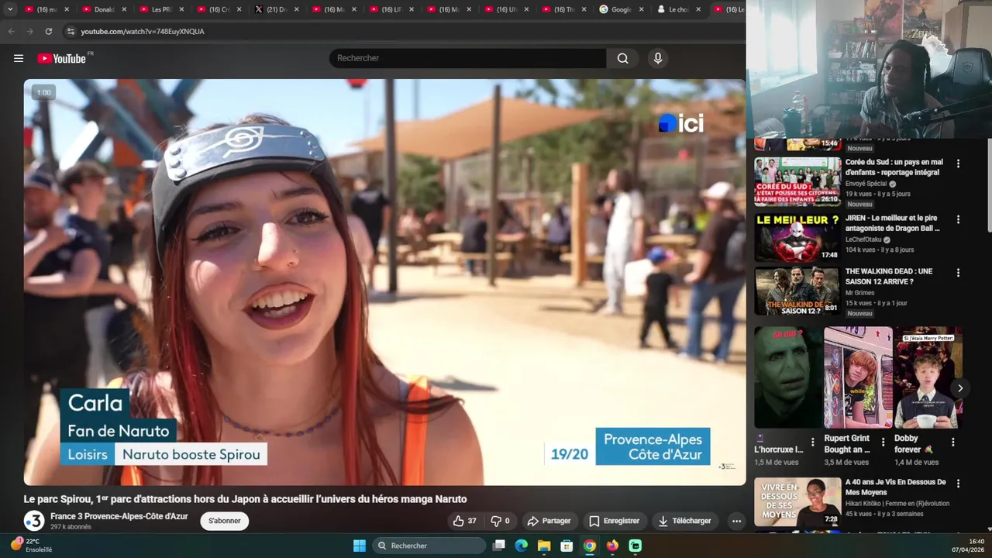The image size is (992, 558).
Task: Focus the YouTube Rechercher search field
Action: point(467,58)
